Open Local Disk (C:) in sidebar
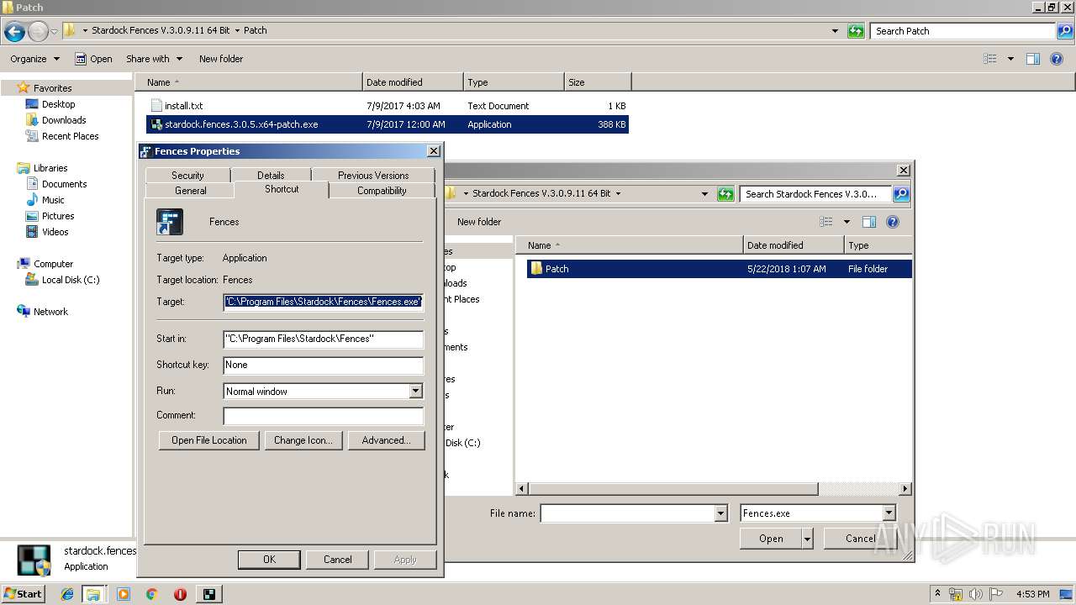This screenshot has height=605, width=1076. pyautogui.click(x=71, y=280)
